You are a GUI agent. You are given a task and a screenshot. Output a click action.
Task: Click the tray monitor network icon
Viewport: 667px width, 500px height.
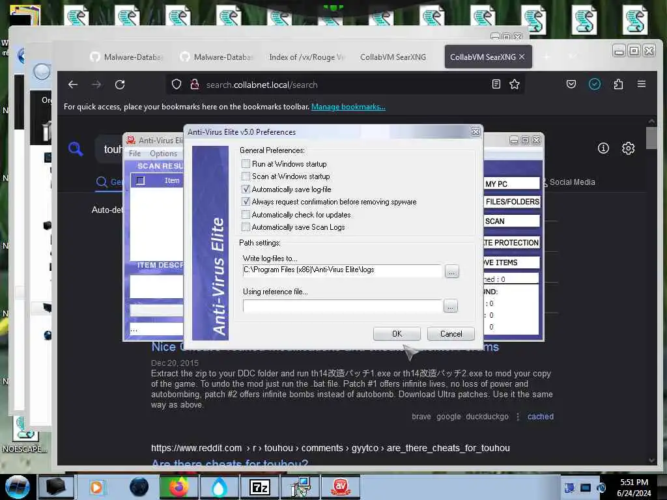586,487
